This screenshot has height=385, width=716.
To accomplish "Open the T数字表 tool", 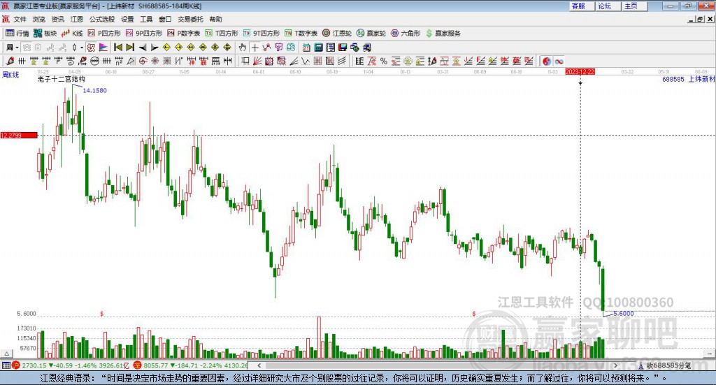I will pos(301,34).
